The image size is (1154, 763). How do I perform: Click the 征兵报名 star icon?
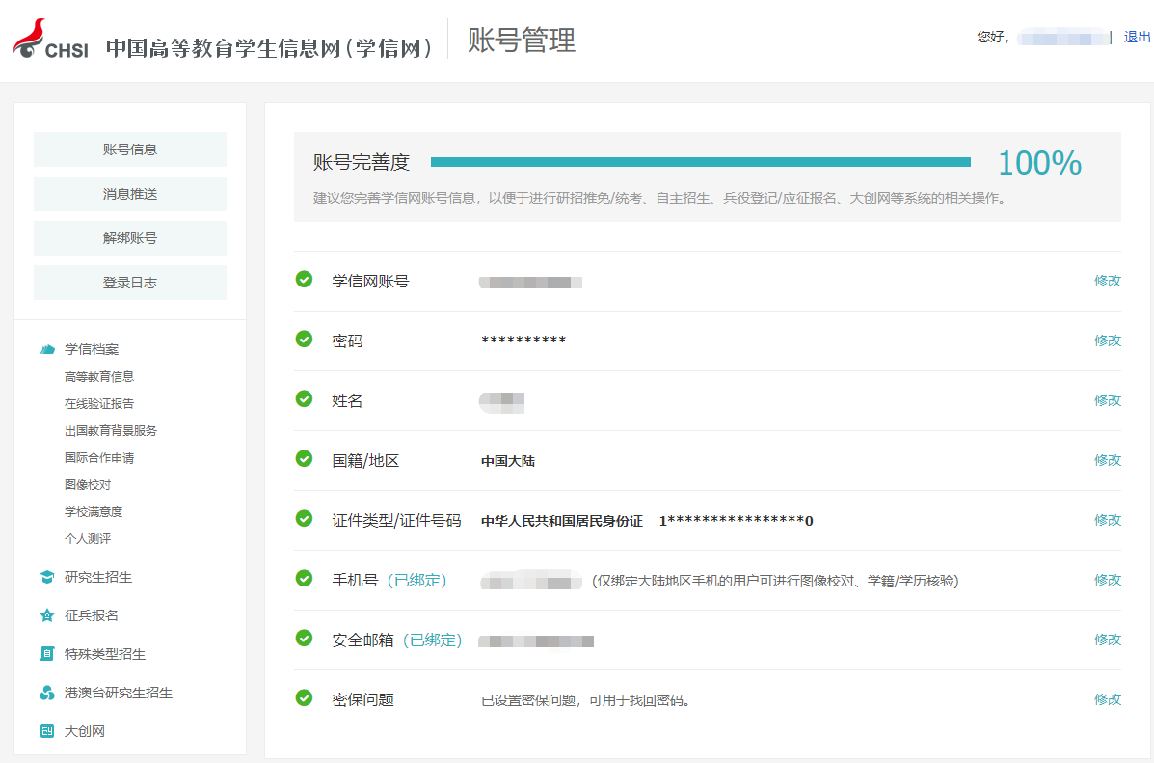click(x=47, y=615)
